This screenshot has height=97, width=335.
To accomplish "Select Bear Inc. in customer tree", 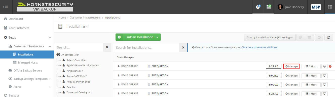I will (71, 87).
